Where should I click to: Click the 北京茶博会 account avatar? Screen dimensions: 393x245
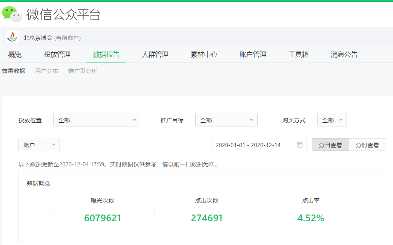(12, 37)
